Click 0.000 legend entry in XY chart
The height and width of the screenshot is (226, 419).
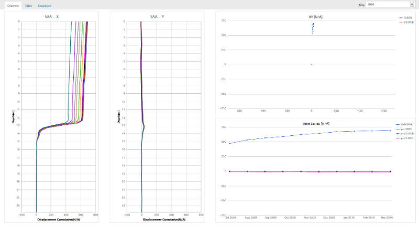click(x=405, y=18)
